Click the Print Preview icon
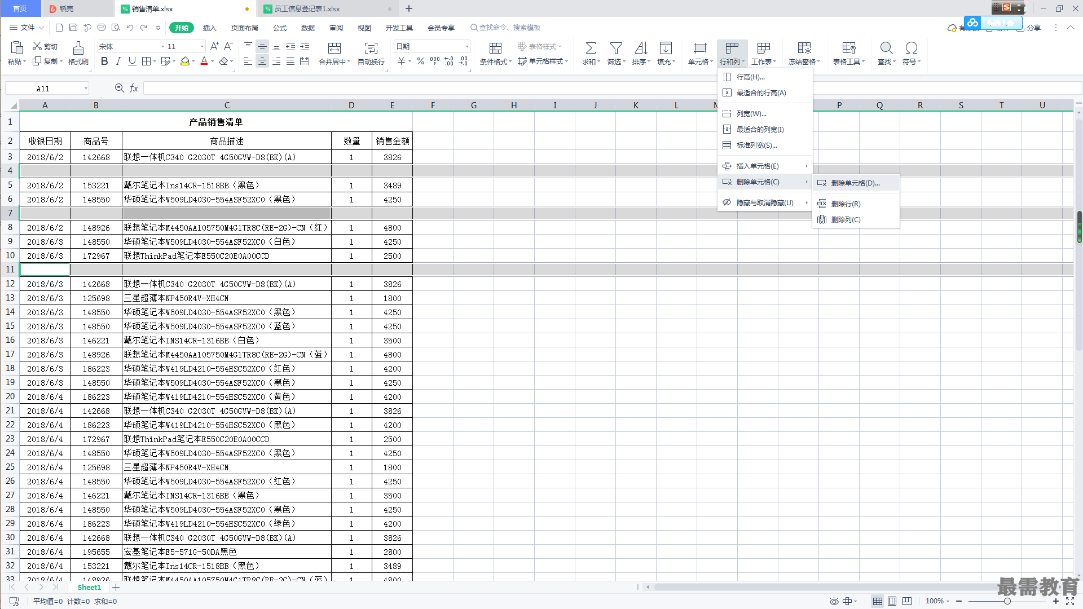 tap(116, 28)
